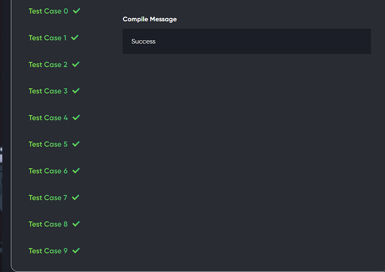Click the green check next to Test Case 6
Image resolution: width=385 pixels, height=272 pixels.
coord(76,171)
